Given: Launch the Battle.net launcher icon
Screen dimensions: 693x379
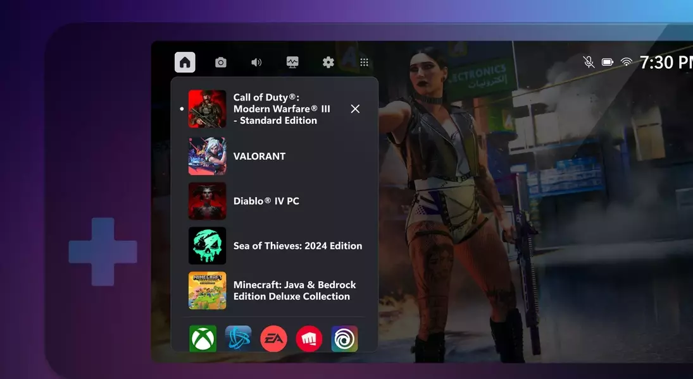Looking at the screenshot, I should point(238,339).
